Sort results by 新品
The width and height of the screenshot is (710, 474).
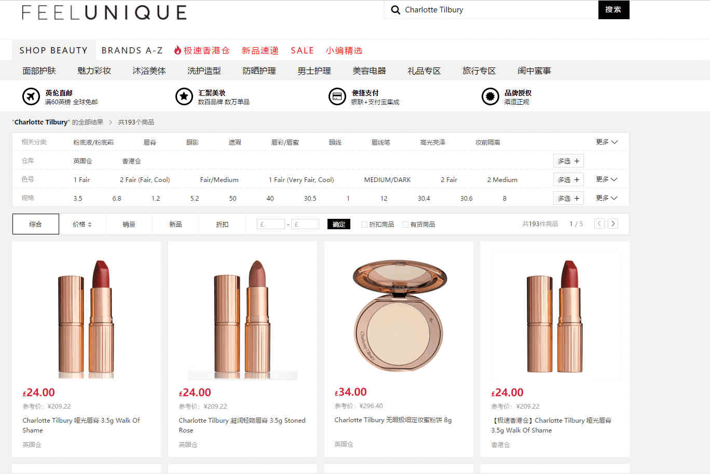[175, 225]
